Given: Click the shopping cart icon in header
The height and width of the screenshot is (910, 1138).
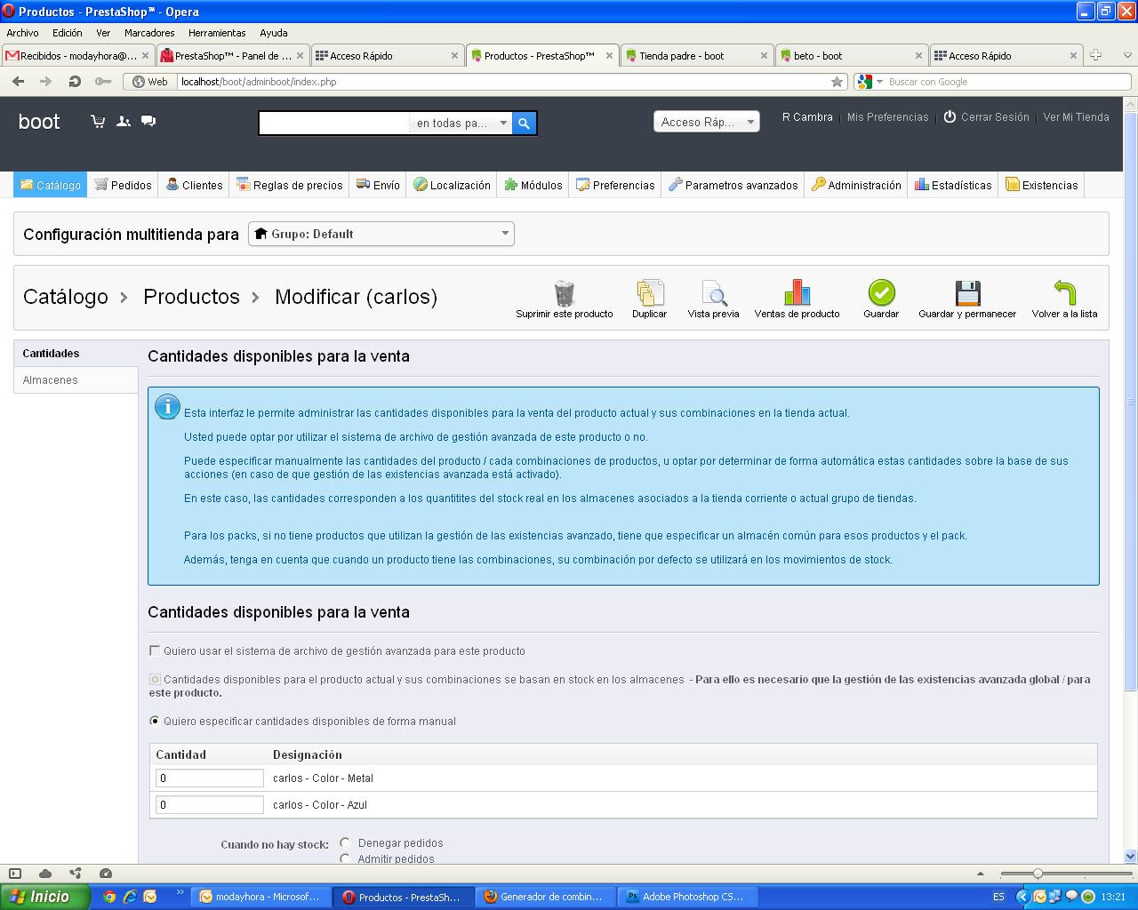Looking at the screenshot, I should (98, 121).
